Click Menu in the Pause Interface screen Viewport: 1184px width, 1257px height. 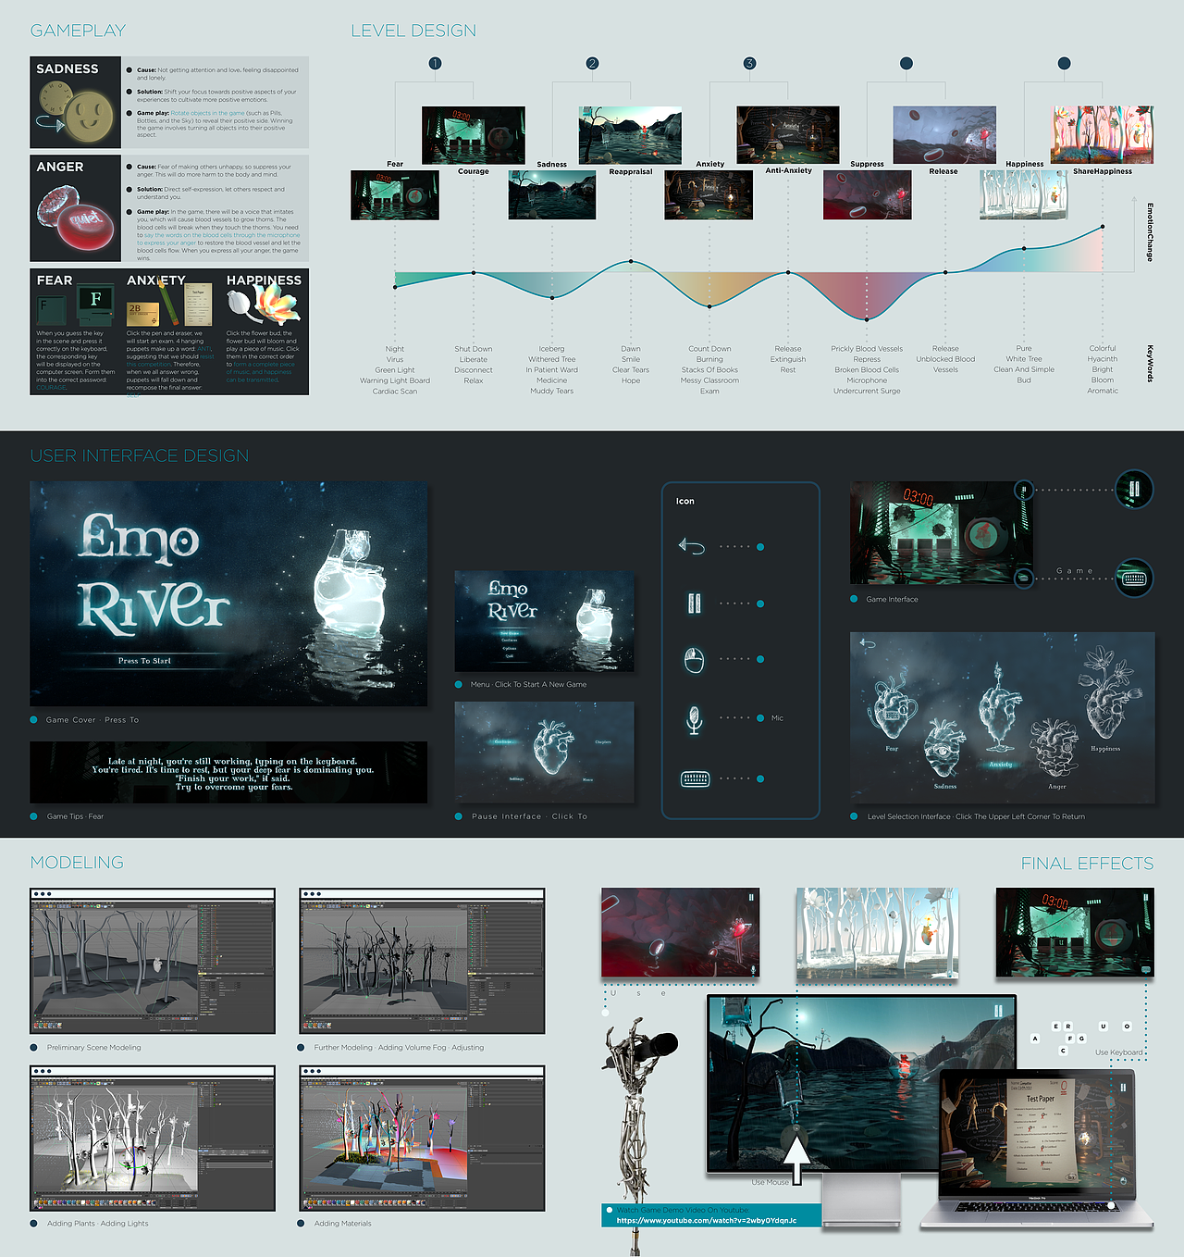(587, 779)
